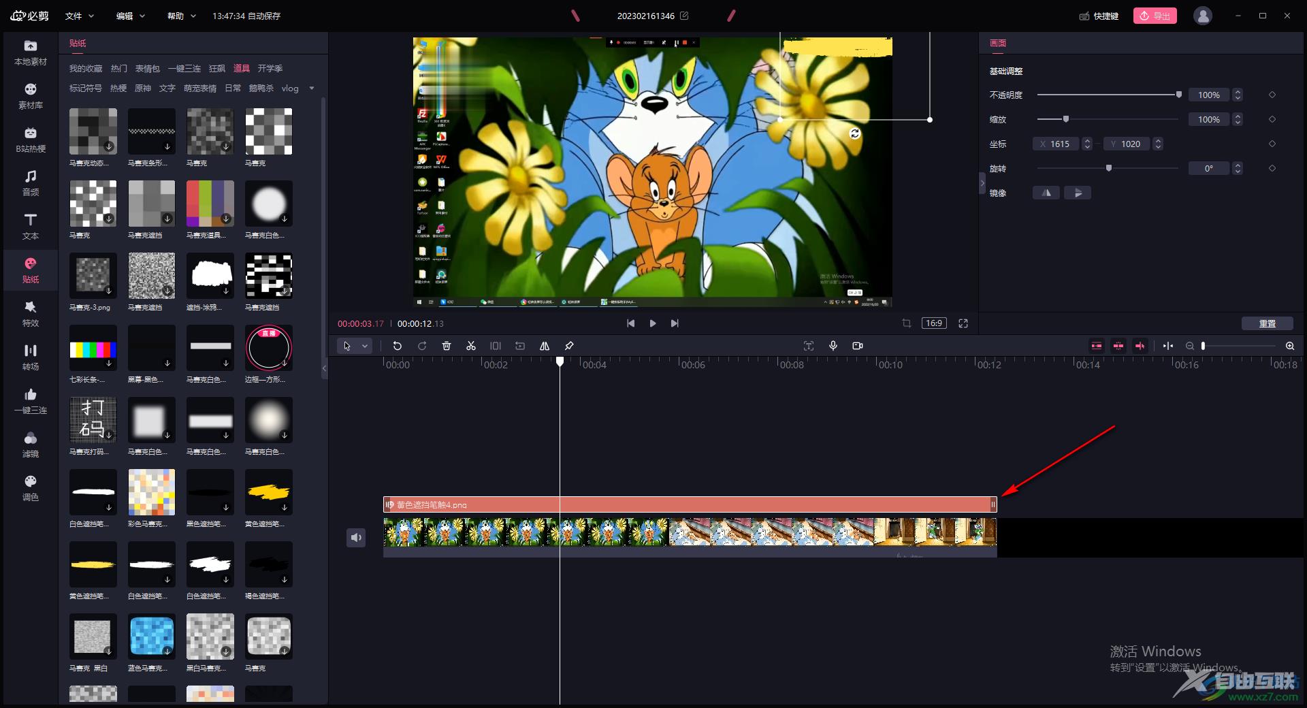Viewport: 1307px width, 708px height.
Task: Jump to previous frame
Action: click(x=631, y=323)
